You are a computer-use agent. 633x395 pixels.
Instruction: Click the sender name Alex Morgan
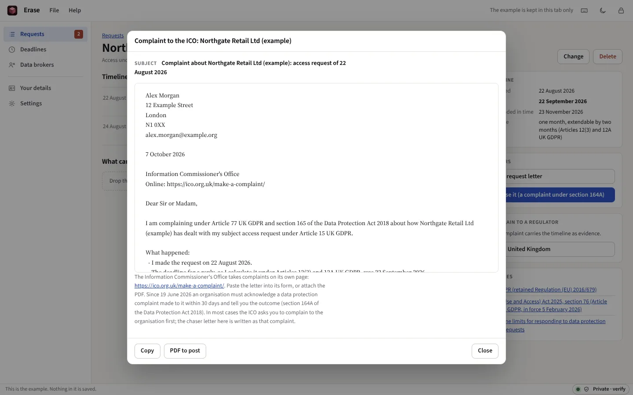[162, 96]
